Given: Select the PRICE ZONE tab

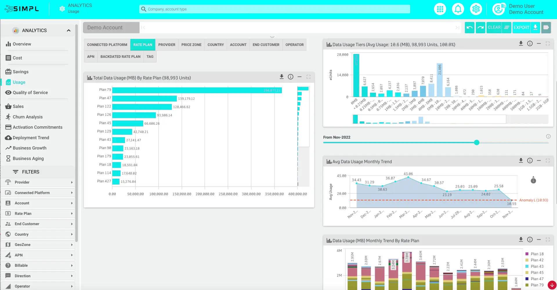Looking at the screenshot, I should coord(191,45).
